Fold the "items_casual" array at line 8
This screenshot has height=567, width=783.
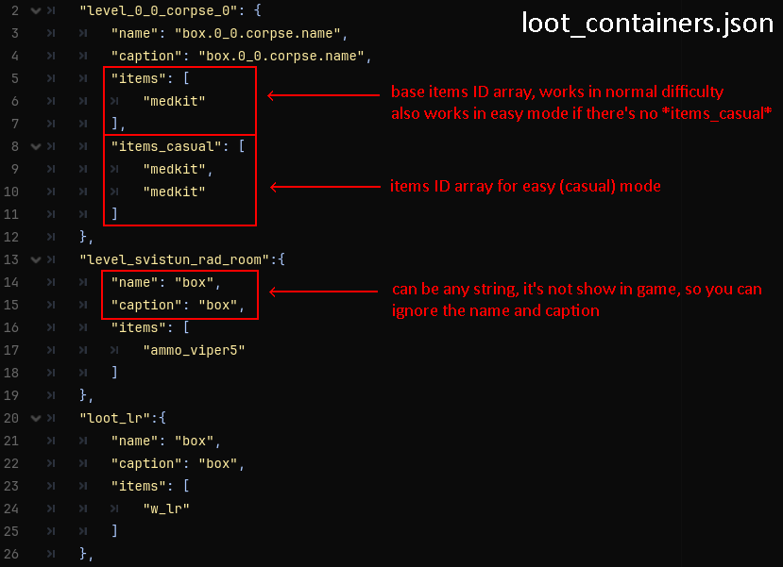pyautogui.click(x=36, y=146)
